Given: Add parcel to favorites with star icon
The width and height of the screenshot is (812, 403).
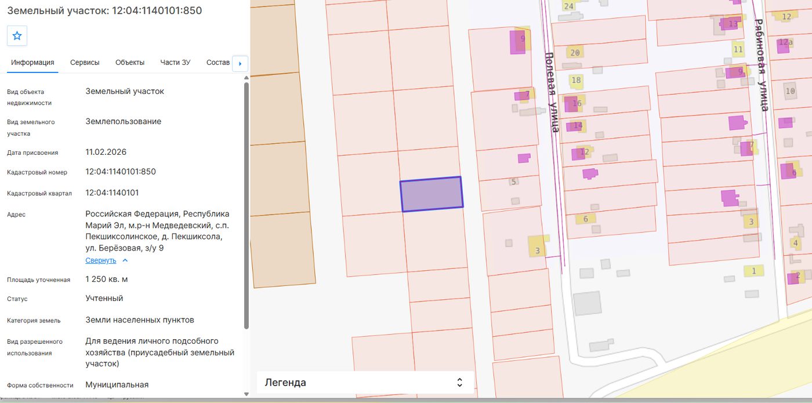Looking at the screenshot, I should (17, 36).
